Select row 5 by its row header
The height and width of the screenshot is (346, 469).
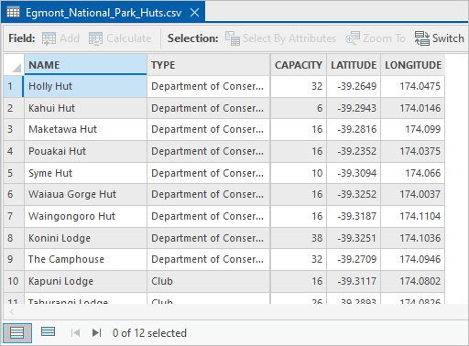tap(14, 173)
